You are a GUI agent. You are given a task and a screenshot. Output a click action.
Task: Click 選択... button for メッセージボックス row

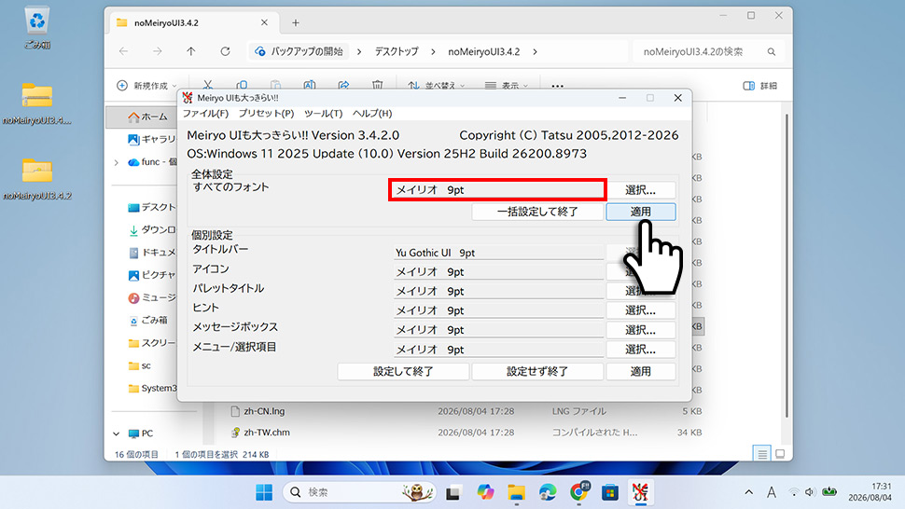(x=640, y=330)
